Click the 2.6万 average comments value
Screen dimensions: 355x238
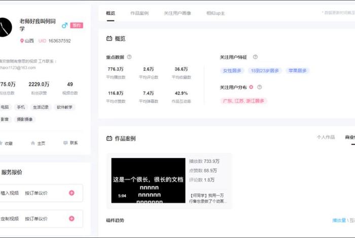pyautogui.click(x=148, y=69)
